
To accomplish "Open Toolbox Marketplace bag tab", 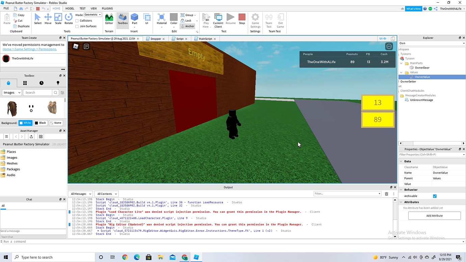I will pos(8,83).
